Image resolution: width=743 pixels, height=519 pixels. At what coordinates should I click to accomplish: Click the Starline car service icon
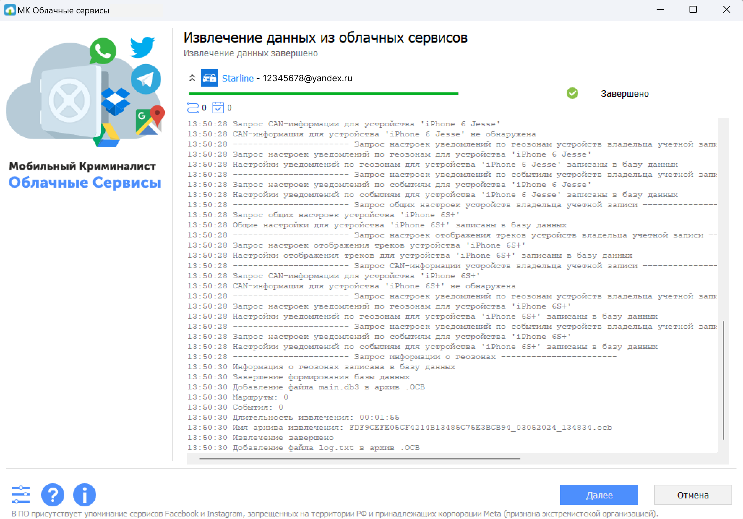[209, 78]
